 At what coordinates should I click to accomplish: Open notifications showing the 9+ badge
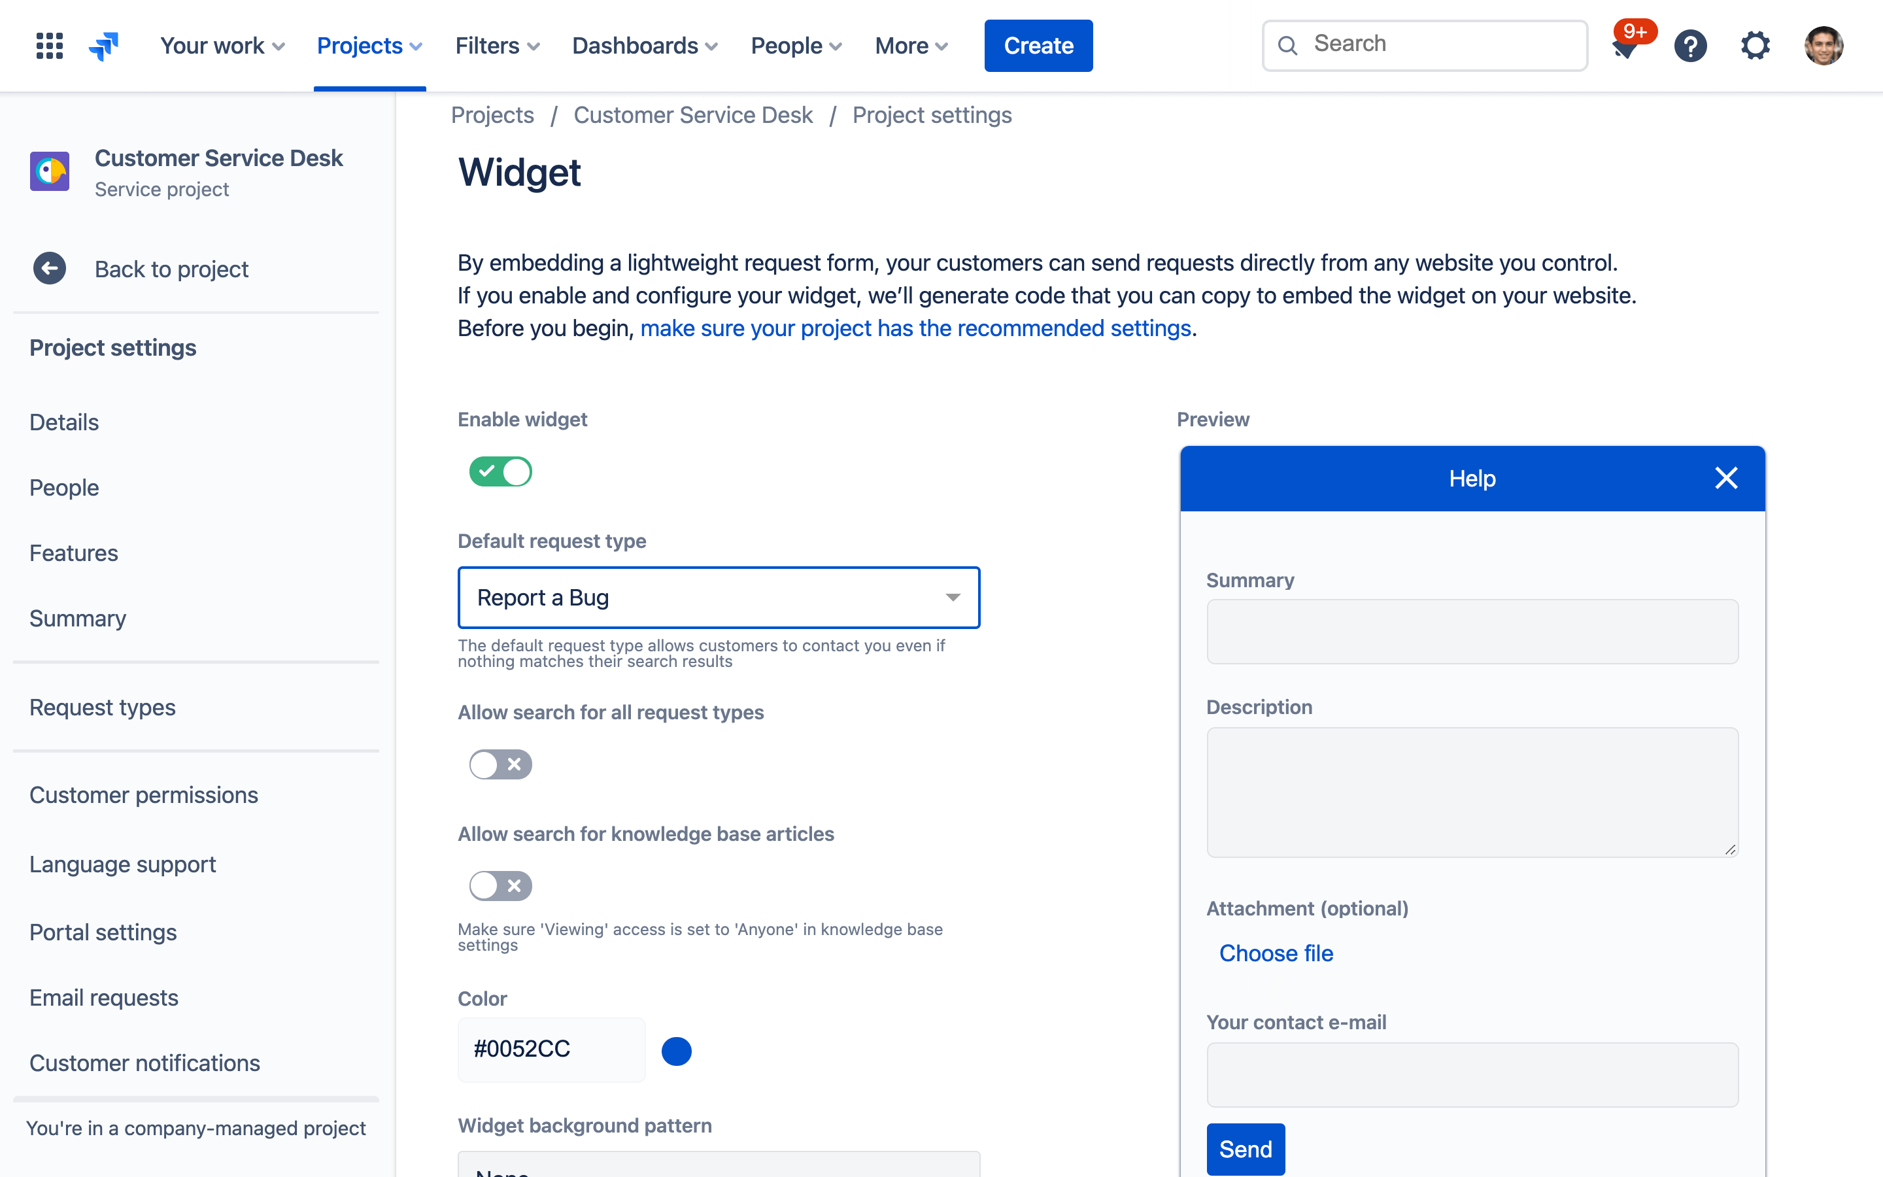pos(1625,45)
